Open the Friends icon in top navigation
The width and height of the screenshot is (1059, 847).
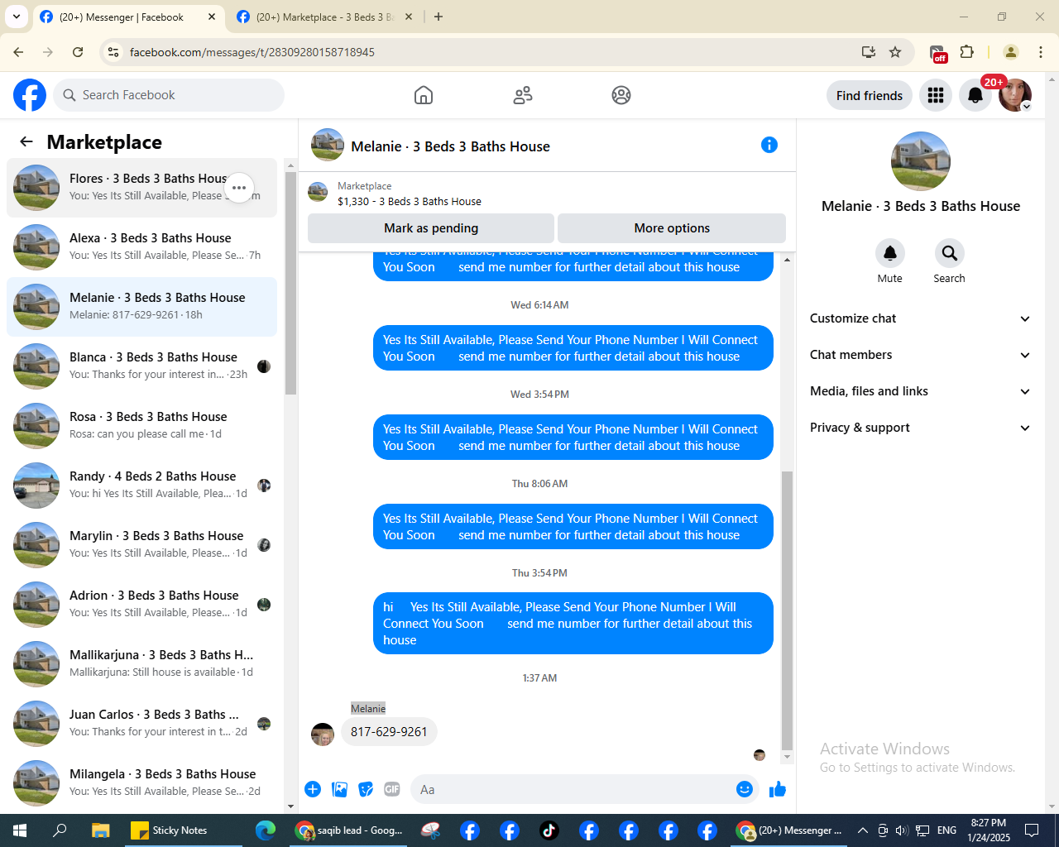click(x=523, y=95)
